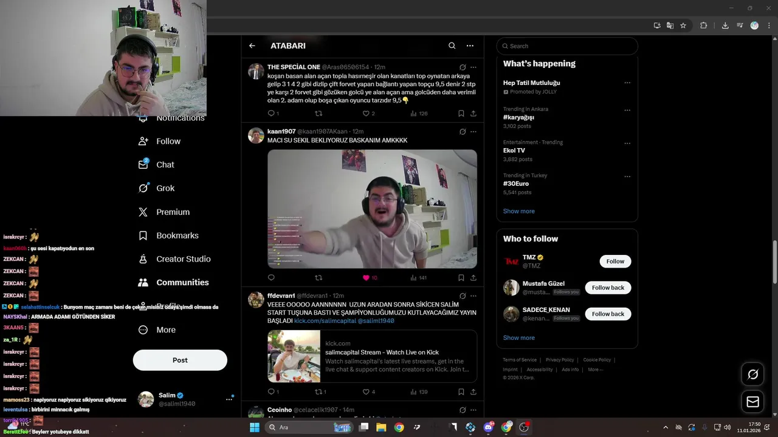Follow back SADECE KENAN
This screenshot has height=437, width=778.
click(x=608, y=314)
